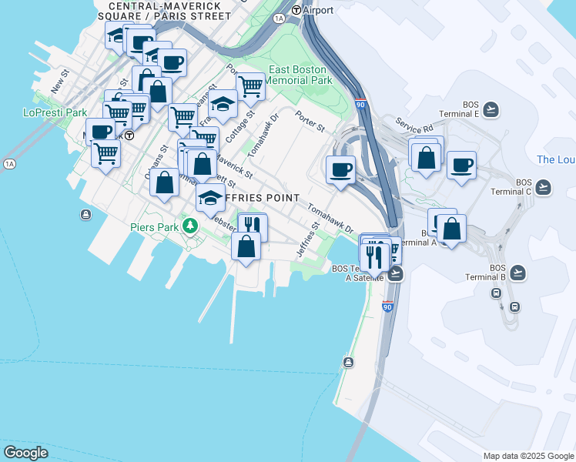Select the shopping cart marker above the 1A shield on the west shore

point(105,155)
